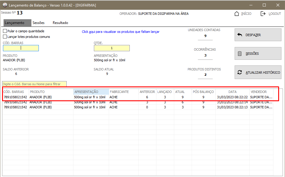
Task: Enable 'Pular o campo quantidade' checkbox
Action: click(x=5, y=31)
